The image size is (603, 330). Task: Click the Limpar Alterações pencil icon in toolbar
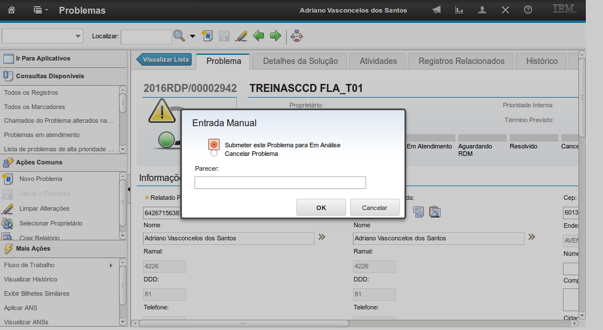[x=241, y=36]
